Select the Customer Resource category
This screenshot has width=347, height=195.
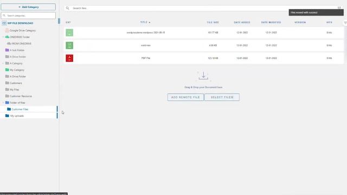[x=21, y=96]
